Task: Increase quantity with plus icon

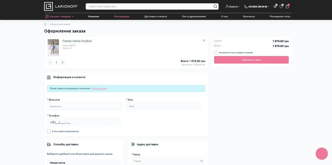Action: tap(63, 62)
